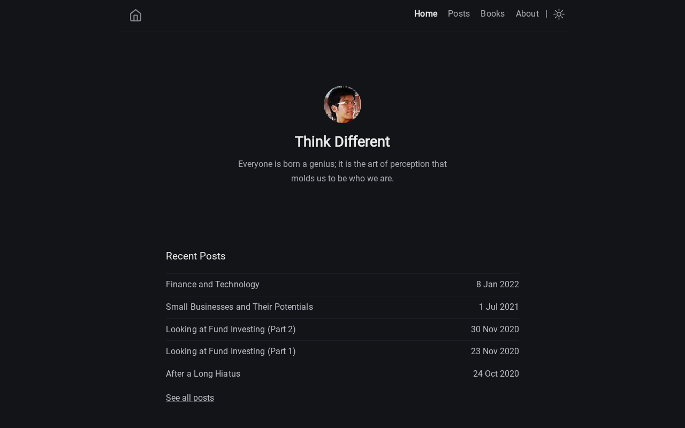Viewport: 685px width, 428px height.
Task: Click the home icon logo
Action: point(135,15)
